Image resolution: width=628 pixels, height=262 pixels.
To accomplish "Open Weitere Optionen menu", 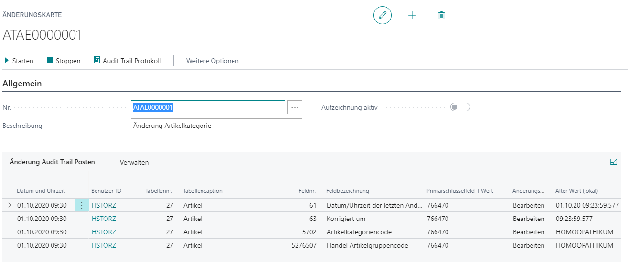I will click(212, 61).
